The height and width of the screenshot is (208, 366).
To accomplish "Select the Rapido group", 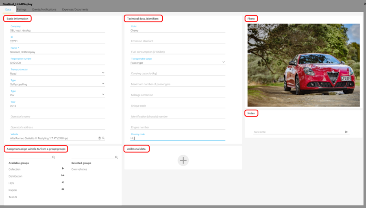I will coord(13,190).
